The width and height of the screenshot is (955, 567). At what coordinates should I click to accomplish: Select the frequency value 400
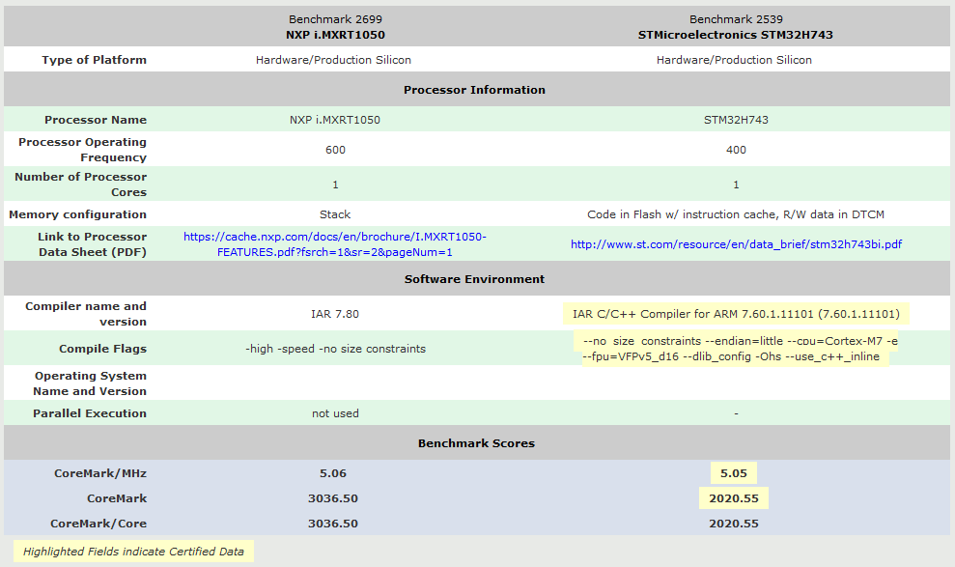(736, 150)
